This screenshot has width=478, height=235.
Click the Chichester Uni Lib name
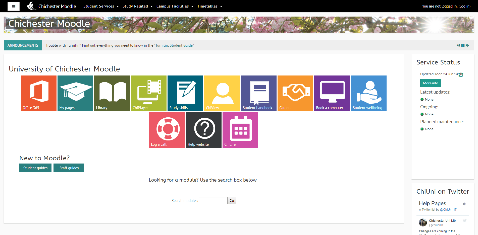[442, 221]
